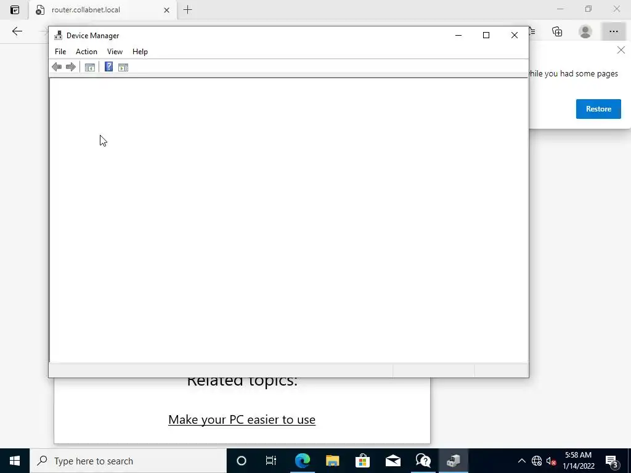Select Device Manager taskbar icon
The height and width of the screenshot is (473, 631).
click(453, 461)
